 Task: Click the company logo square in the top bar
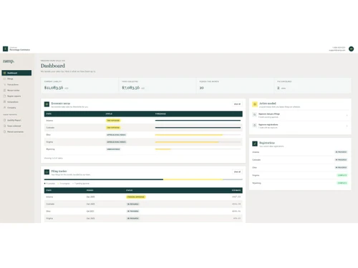point(5,49)
